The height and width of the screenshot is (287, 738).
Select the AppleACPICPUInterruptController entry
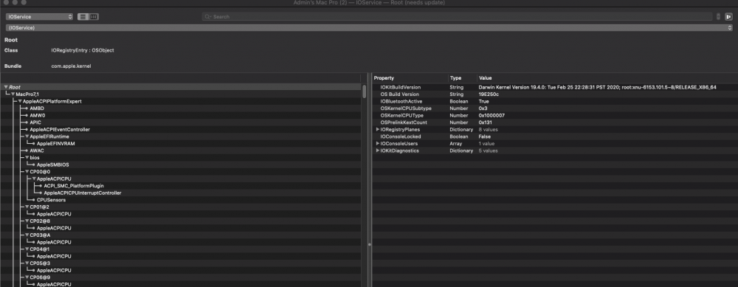pyautogui.click(x=83, y=193)
